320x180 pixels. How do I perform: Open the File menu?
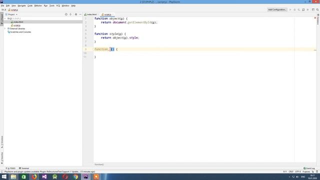tap(2, 5)
